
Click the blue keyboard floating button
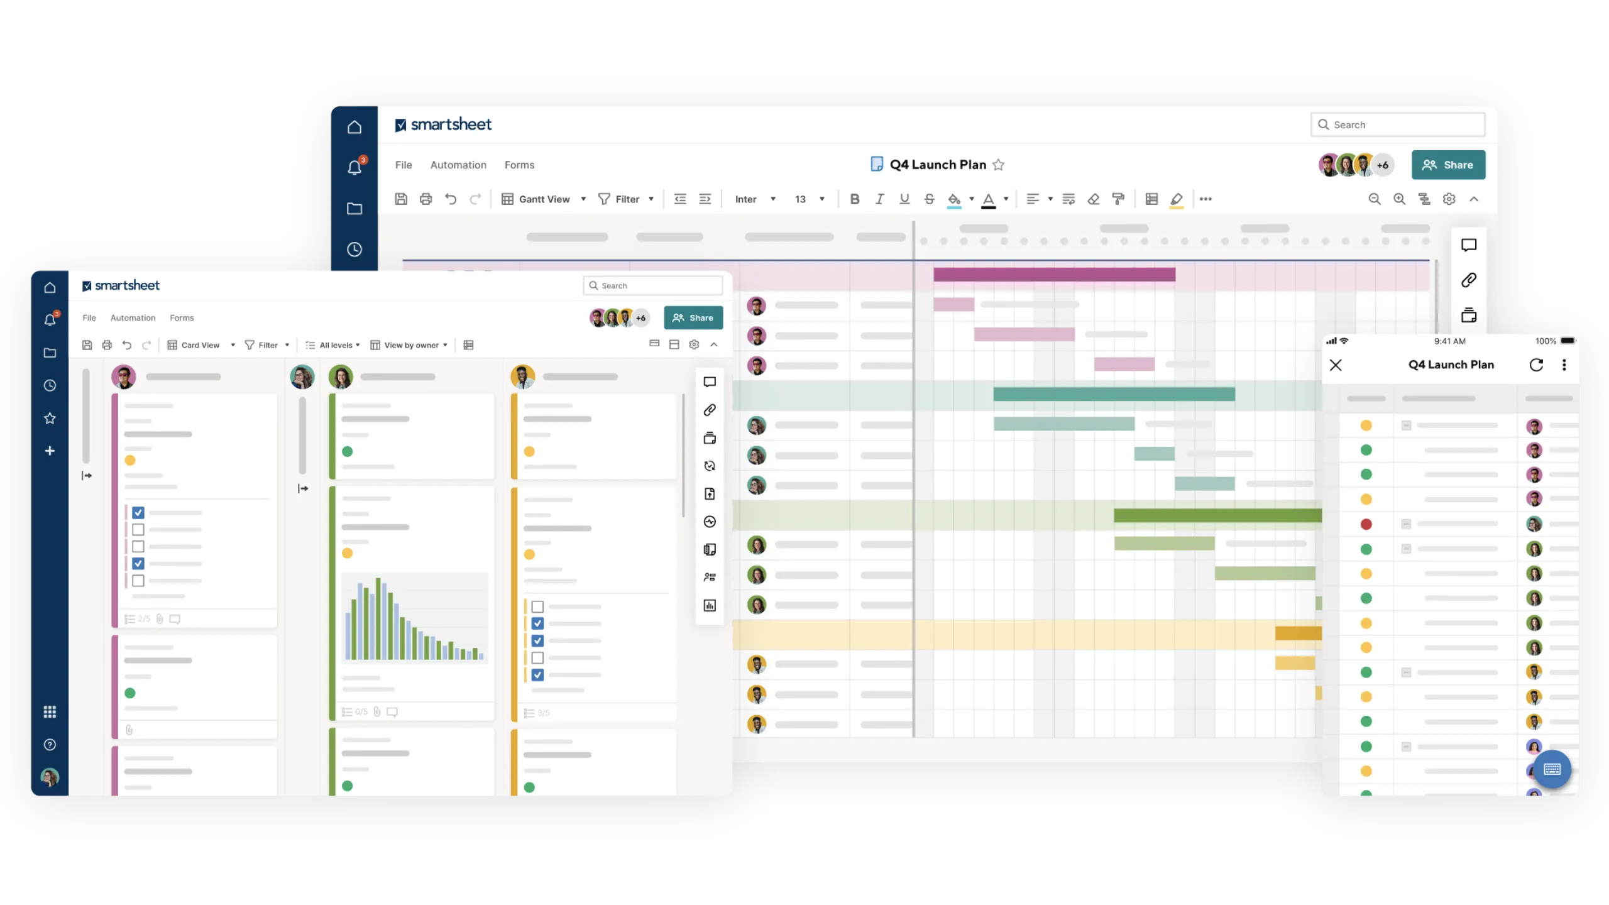click(1552, 769)
